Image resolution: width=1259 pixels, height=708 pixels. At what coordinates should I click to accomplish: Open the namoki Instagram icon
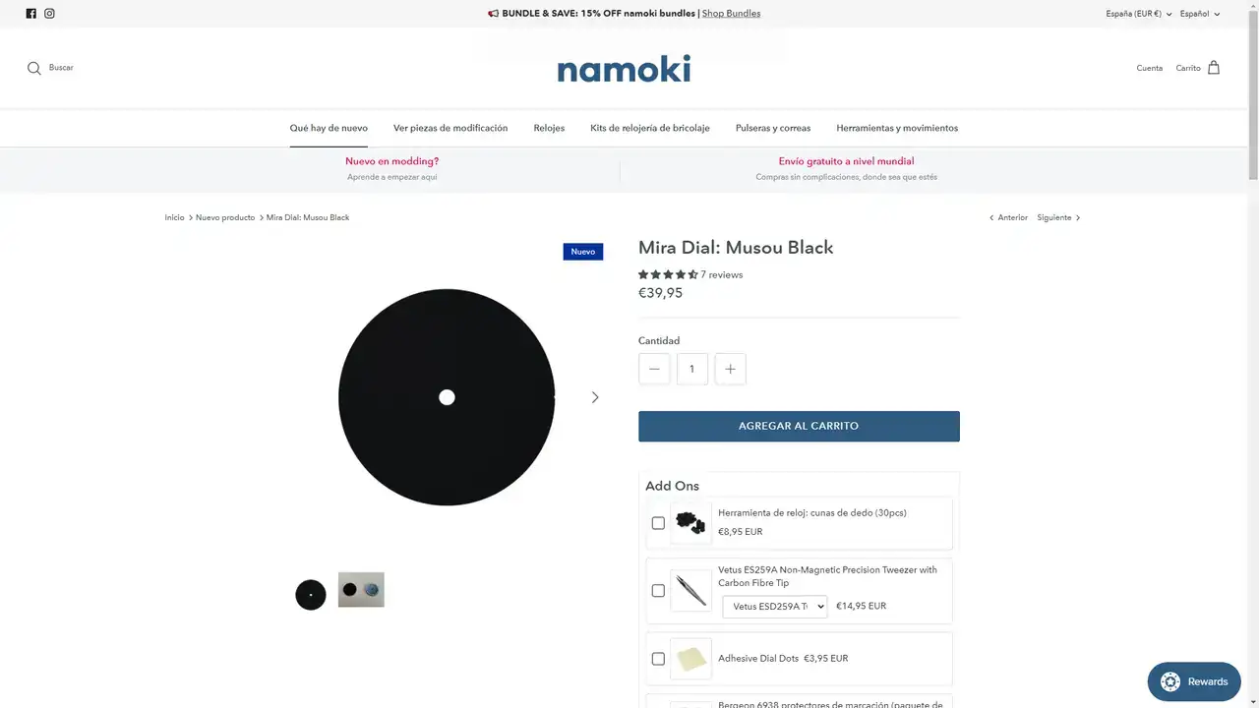[x=49, y=14]
